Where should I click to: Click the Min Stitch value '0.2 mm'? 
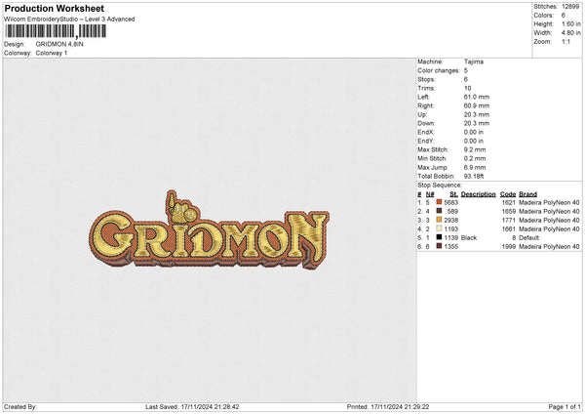(x=475, y=158)
